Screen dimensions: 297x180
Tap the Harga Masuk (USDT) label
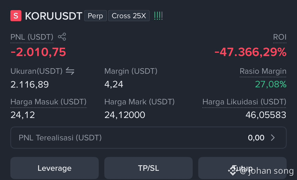coord(48,102)
